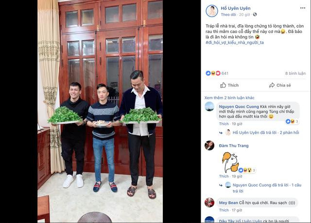Open Nguyen Quoc Cuong commenter avatar
This screenshot has width=311, height=223.
point(209,106)
